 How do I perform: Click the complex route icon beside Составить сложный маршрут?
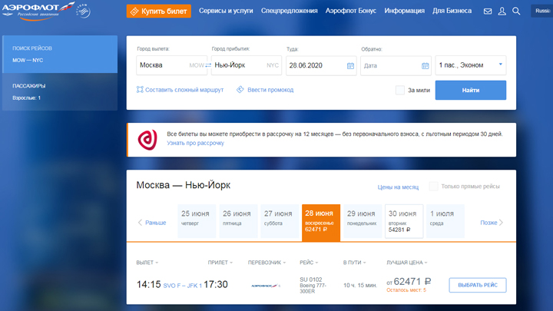140,90
